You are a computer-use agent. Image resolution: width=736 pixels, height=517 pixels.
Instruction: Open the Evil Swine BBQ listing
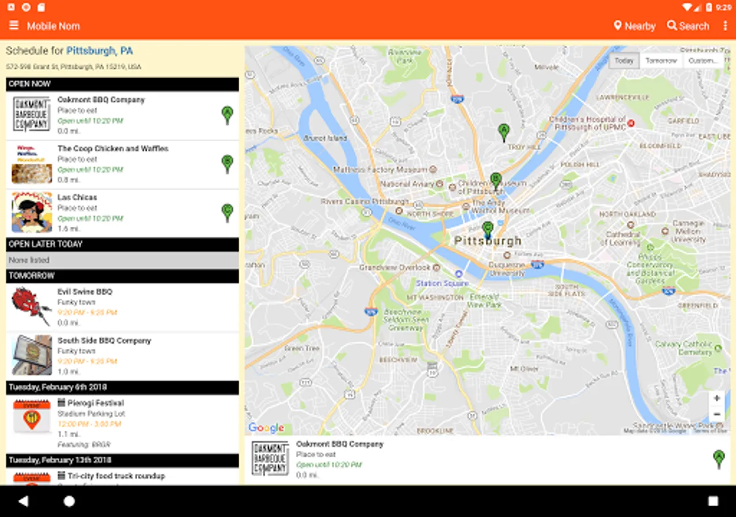click(x=122, y=307)
